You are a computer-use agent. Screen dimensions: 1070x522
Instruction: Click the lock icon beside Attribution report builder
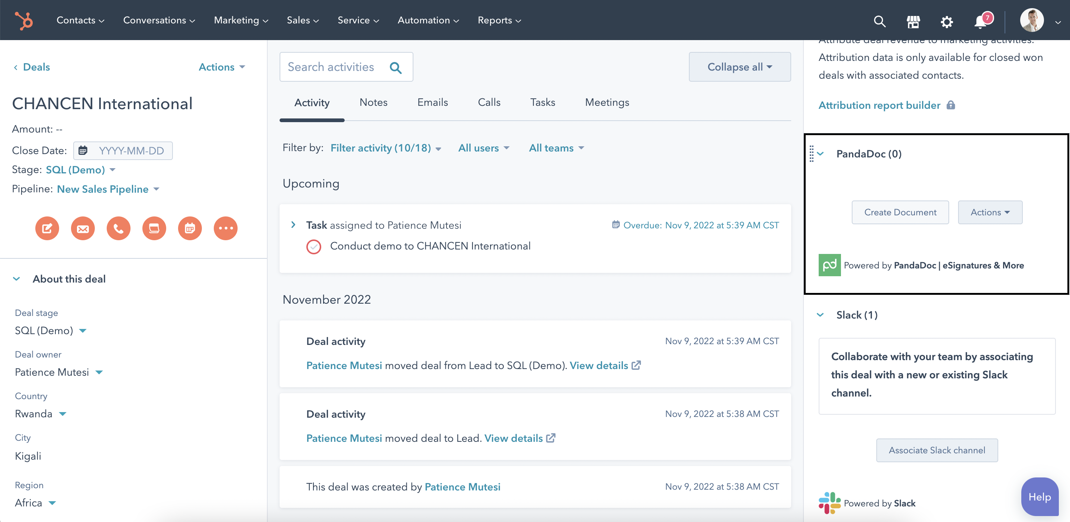point(951,105)
